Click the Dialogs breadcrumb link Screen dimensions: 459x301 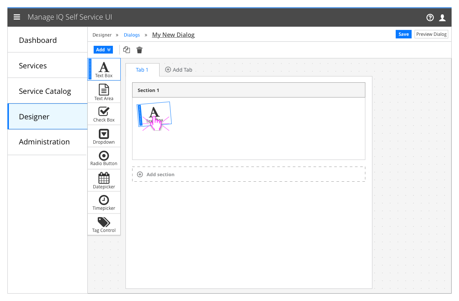(x=132, y=35)
